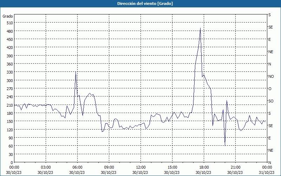The width and height of the screenshot is (281, 176).
Task: Click the 120 degree axis label
Action: 10,130
